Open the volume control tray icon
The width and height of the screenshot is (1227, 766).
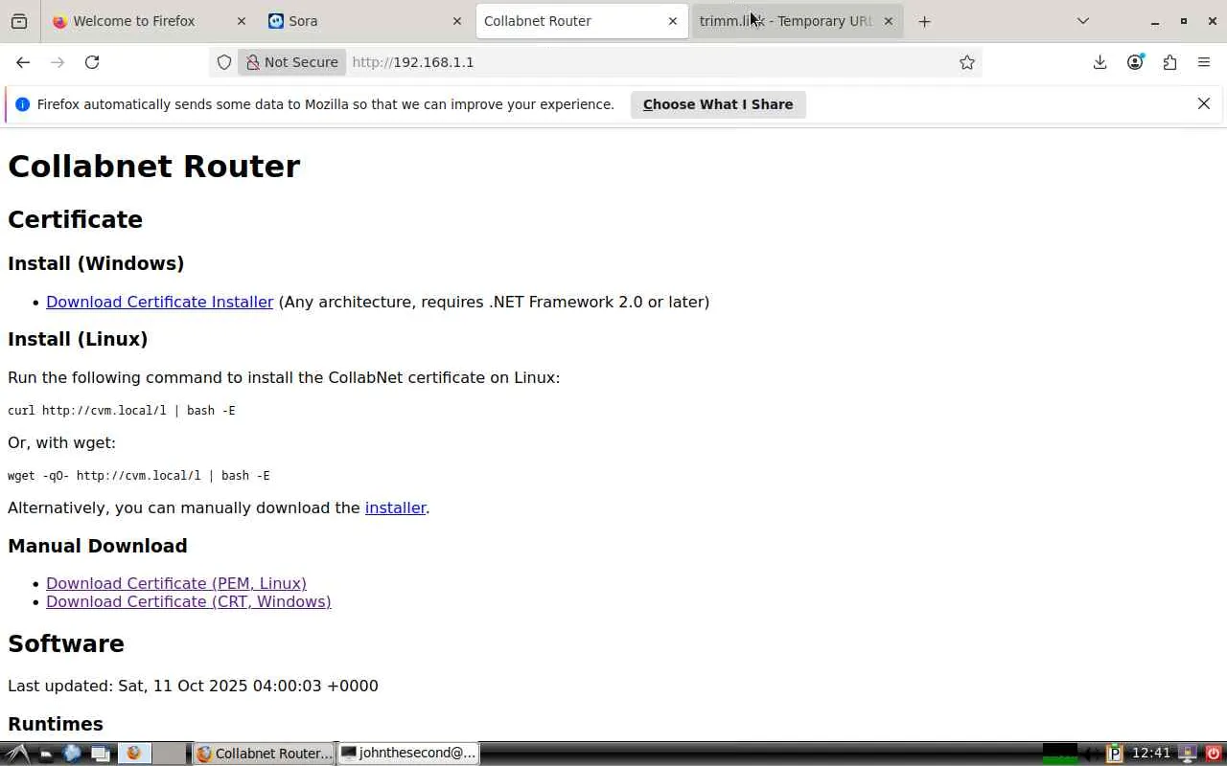[x=1092, y=754]
